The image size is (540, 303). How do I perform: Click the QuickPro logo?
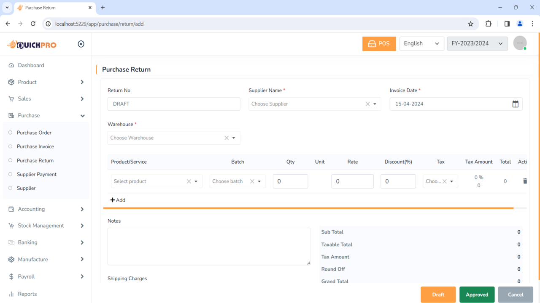(x=32, y=44)
